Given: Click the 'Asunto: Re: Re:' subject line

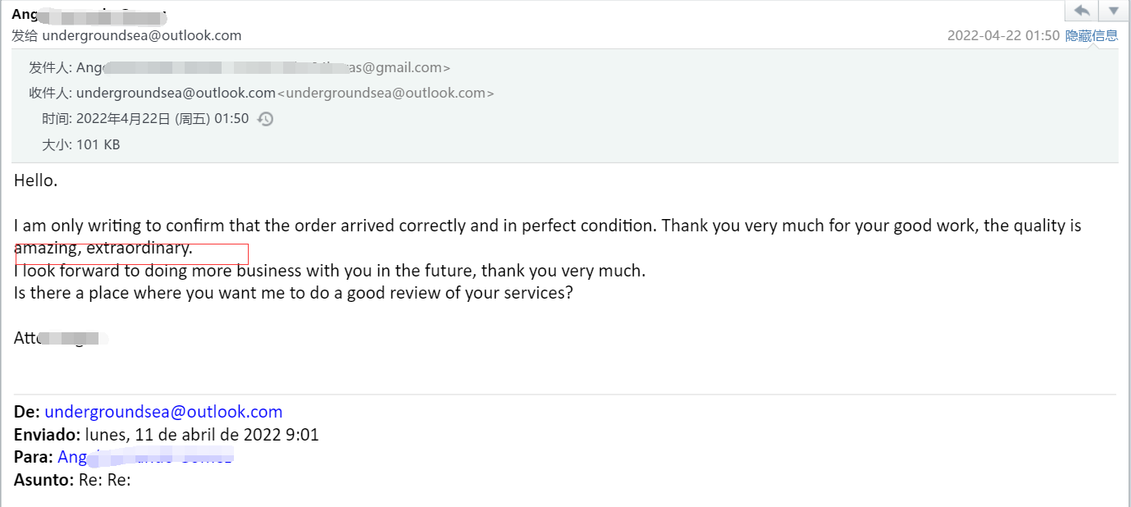Looking at the screenshot, I should (72, 480).
